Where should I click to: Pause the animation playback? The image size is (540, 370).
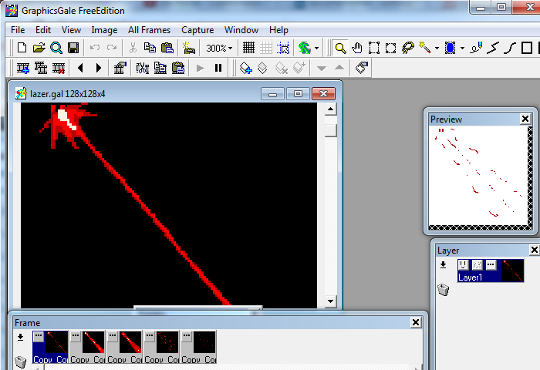[218, 68]
